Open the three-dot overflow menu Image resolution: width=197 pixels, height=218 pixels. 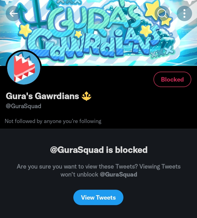[184, 13]
